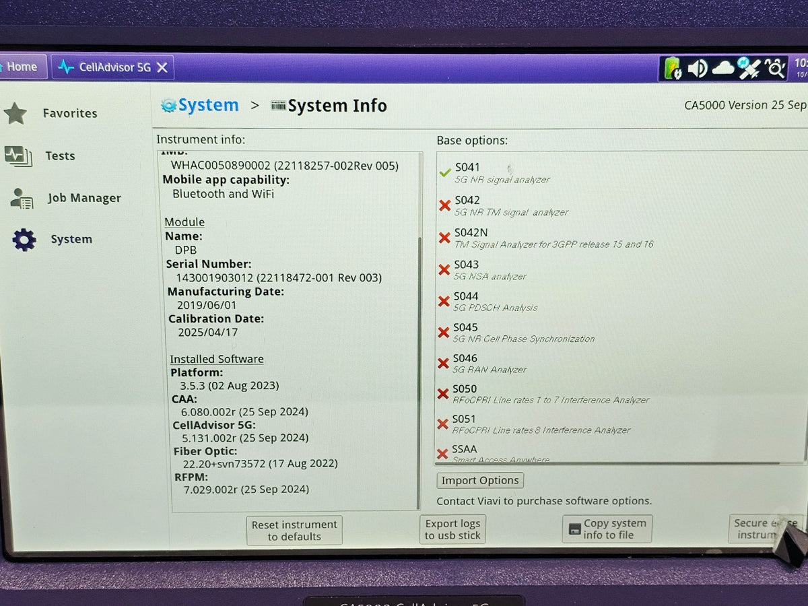Click Export logs to usb stick

[x=452, y=529]
